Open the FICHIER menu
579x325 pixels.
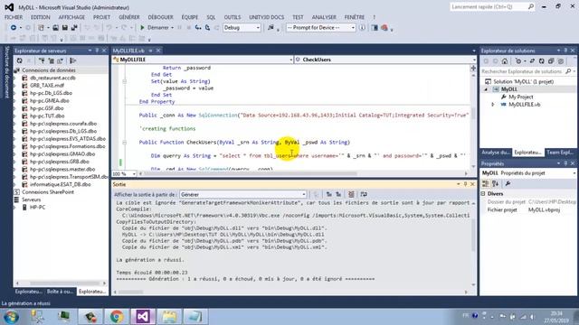(x=14, y=17)
